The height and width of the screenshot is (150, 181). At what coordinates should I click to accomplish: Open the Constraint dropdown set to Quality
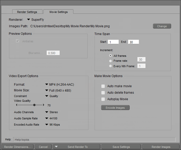47,96
